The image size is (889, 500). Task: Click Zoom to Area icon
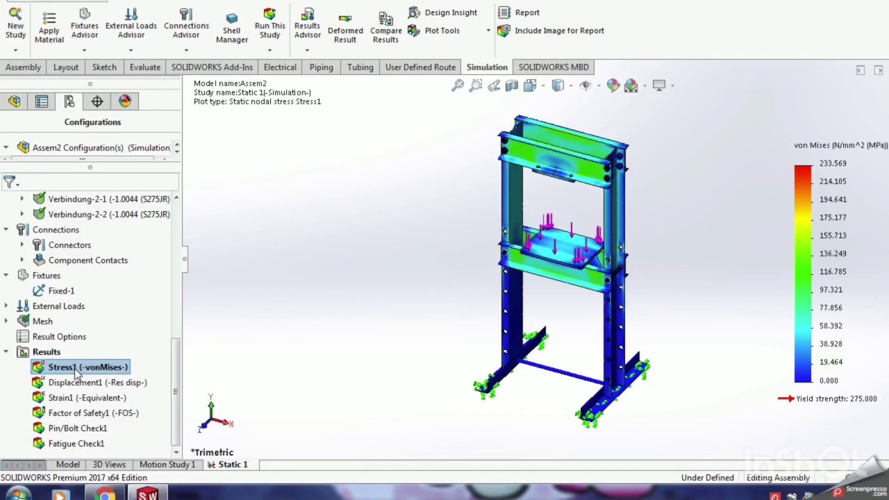click(x=476, y=85)
